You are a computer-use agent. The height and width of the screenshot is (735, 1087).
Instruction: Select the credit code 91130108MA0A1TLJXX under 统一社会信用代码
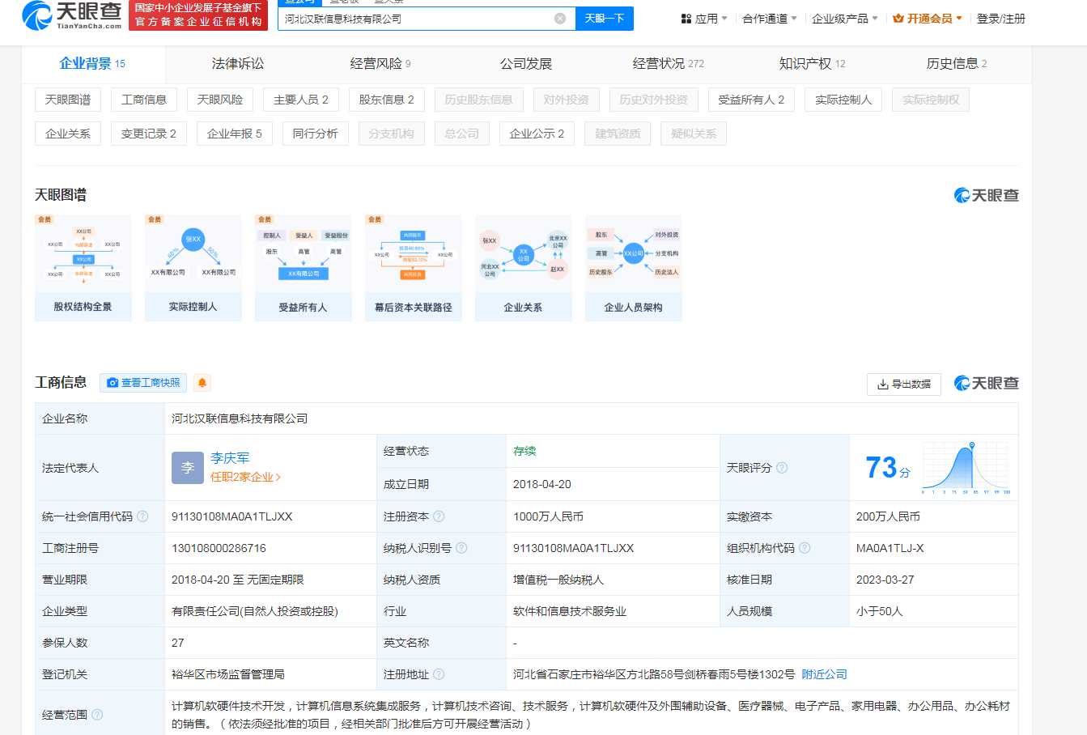click(232, 516)
